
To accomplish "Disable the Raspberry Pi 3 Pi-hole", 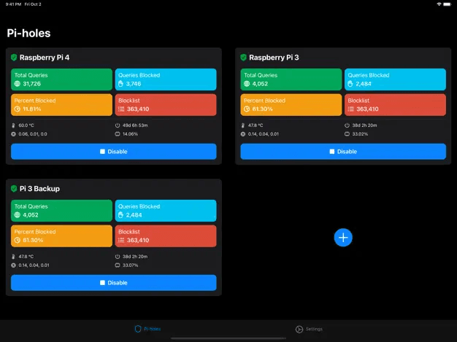I will (343, 152).
